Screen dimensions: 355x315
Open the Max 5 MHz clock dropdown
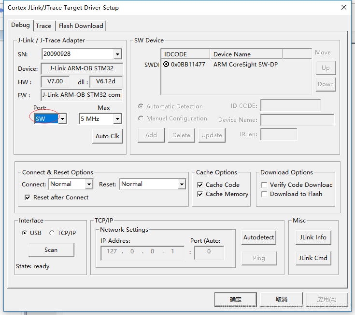[117, 119]
